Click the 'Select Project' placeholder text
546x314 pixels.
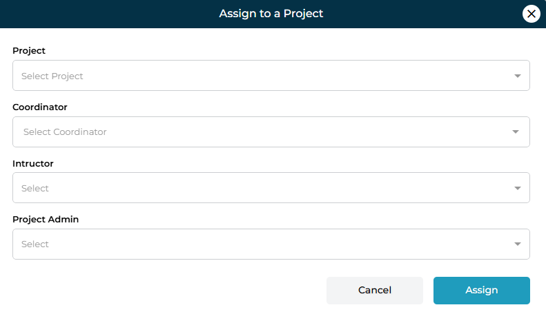(52, 76)
